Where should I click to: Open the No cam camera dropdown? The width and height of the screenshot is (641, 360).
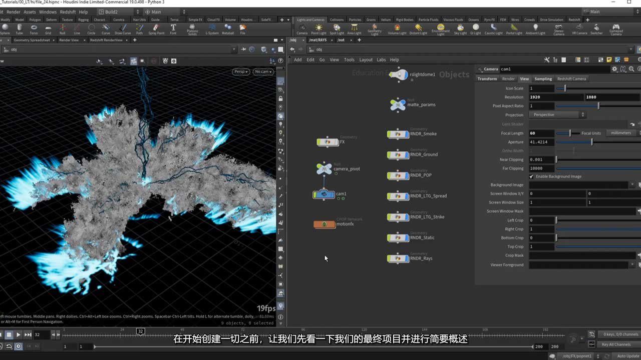point(263,71)
